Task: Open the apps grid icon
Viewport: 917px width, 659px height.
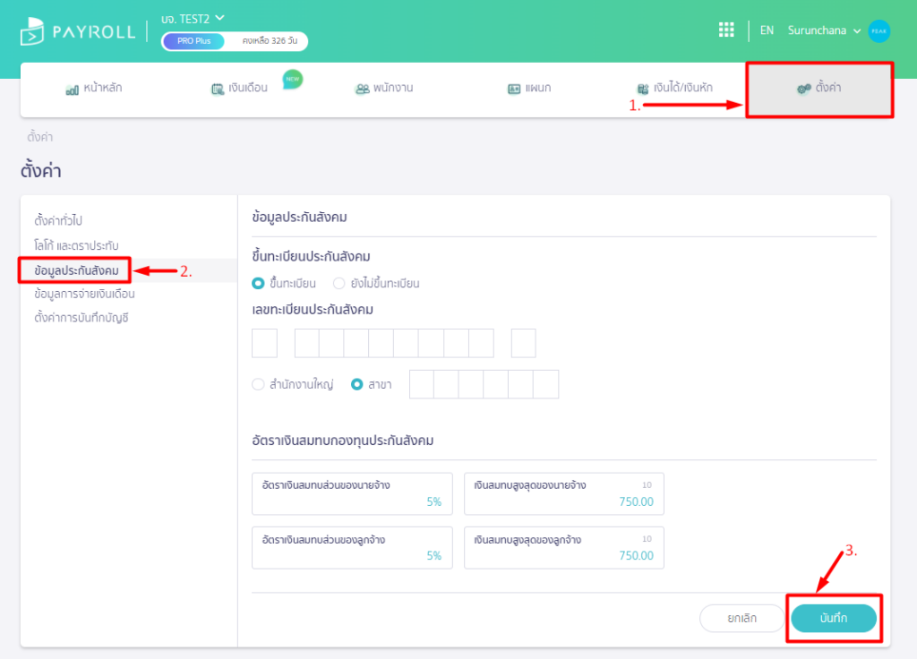Action: tap(726, 30)
